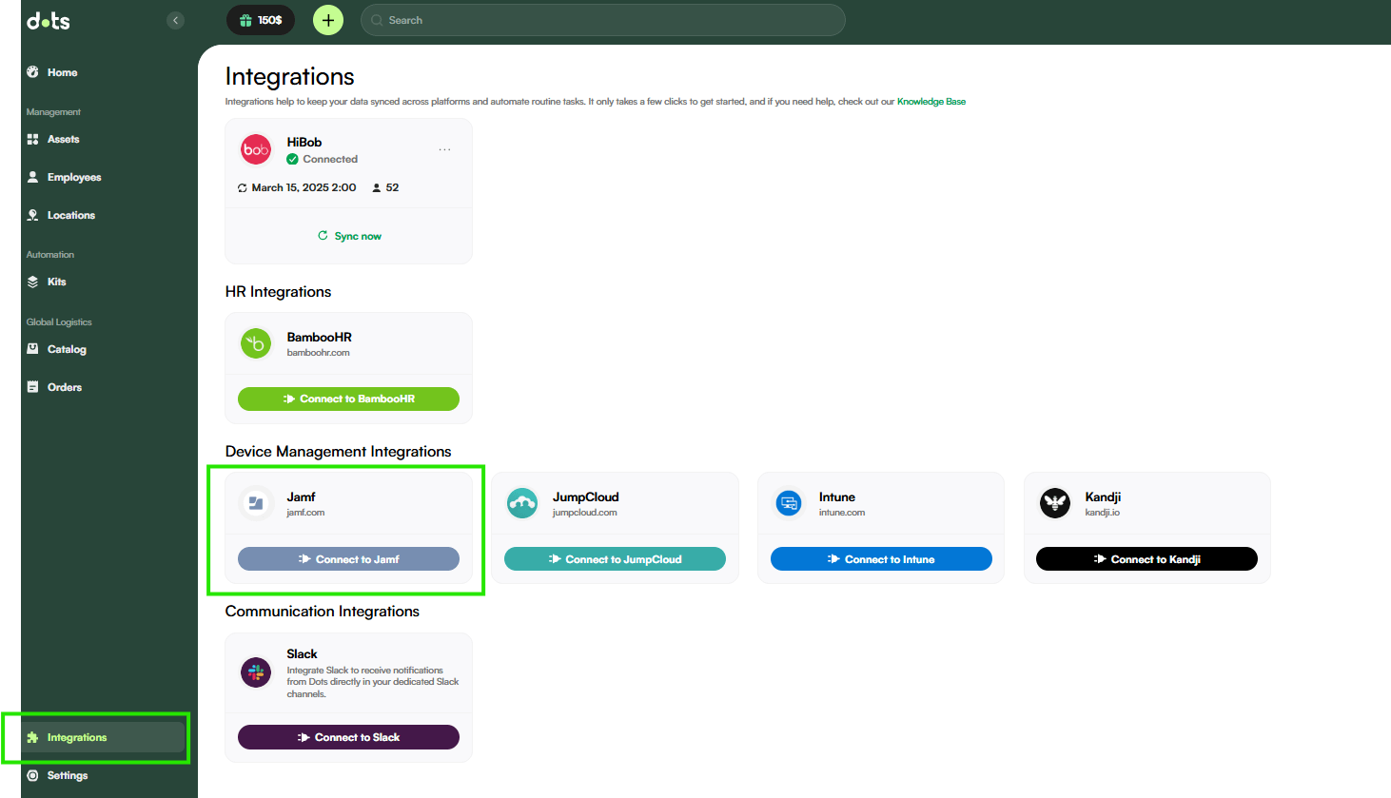Click the HR Integrations section heading
Image resolution: width=1391 pixels, height=798 pixels.
278,292
